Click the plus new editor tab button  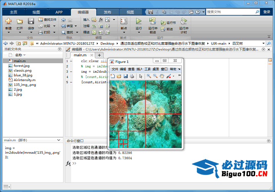point(99,55)
